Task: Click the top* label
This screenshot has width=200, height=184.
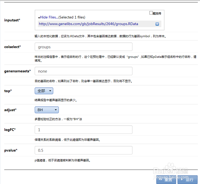Action: pyautogui.click(x=8, y=91)
